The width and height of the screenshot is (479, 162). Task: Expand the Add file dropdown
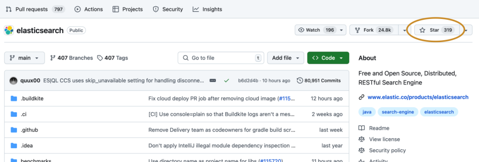tap(286, 58)
